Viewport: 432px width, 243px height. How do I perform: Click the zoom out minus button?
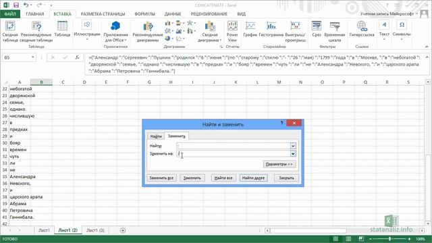(371, 239)
